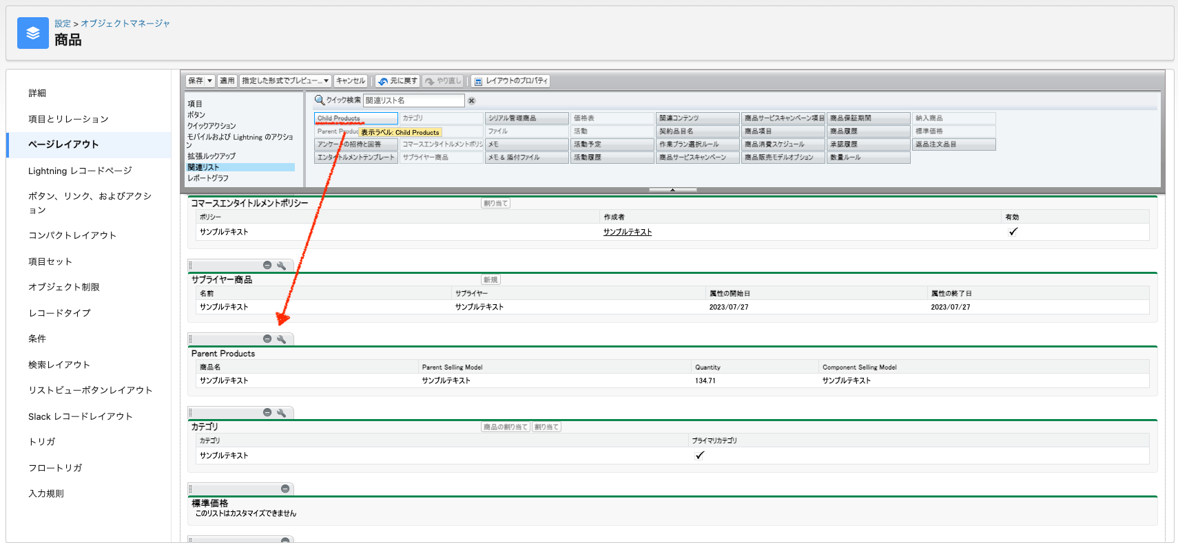Select the 商品販売モデルオプション palette item
Viewport: 1178px width, 545px height.
[783, 158]
